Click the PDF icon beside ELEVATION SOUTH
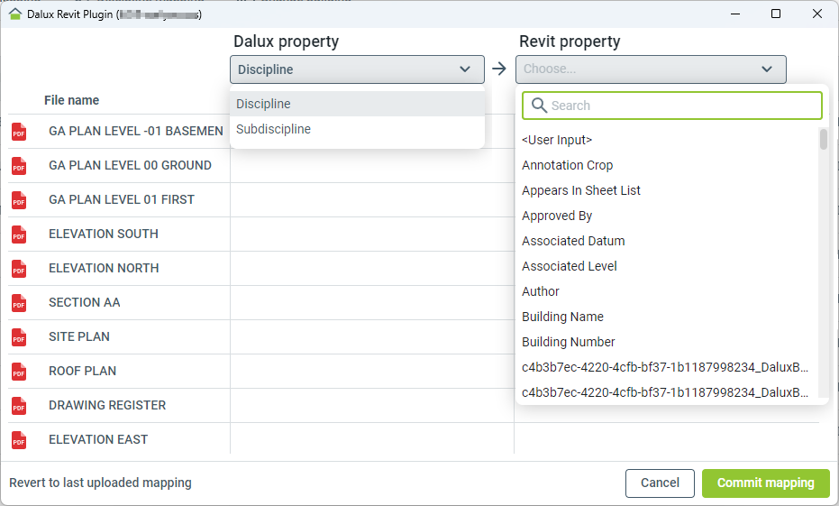839x506 pixels. pyautogui.click(x=19, y=235)
